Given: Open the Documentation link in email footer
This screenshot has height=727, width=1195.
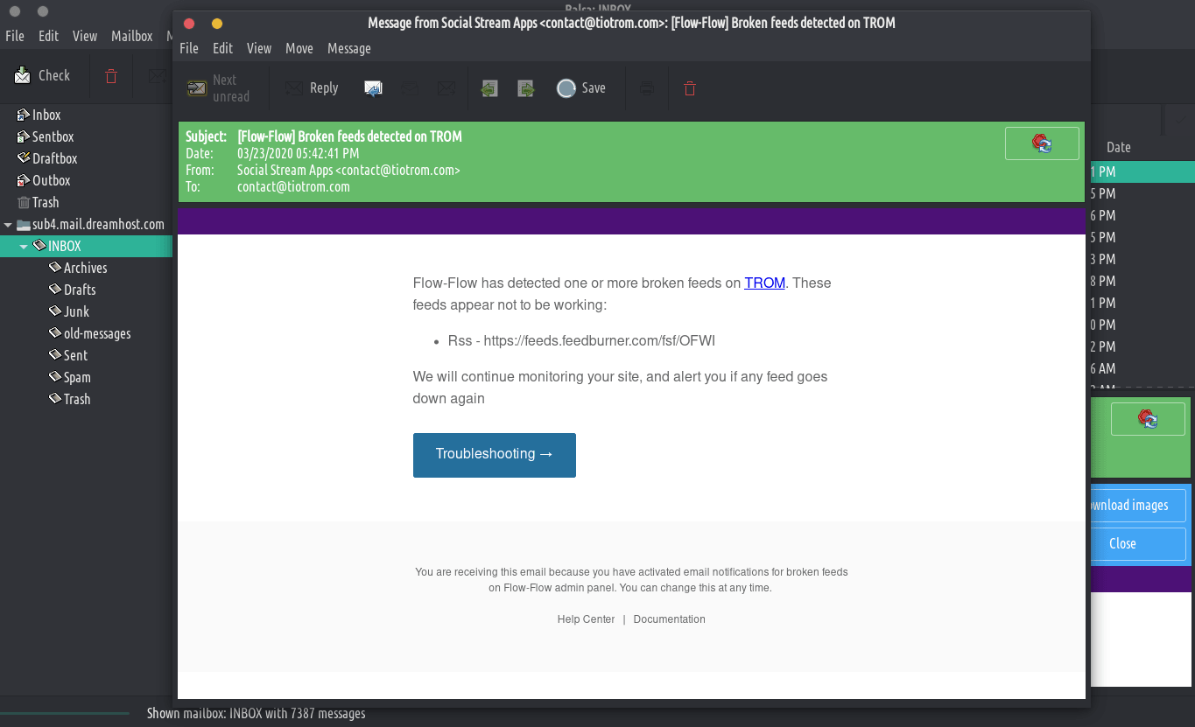Looking at the screenshot, I should pyautogui.click(x=669, y=619).
